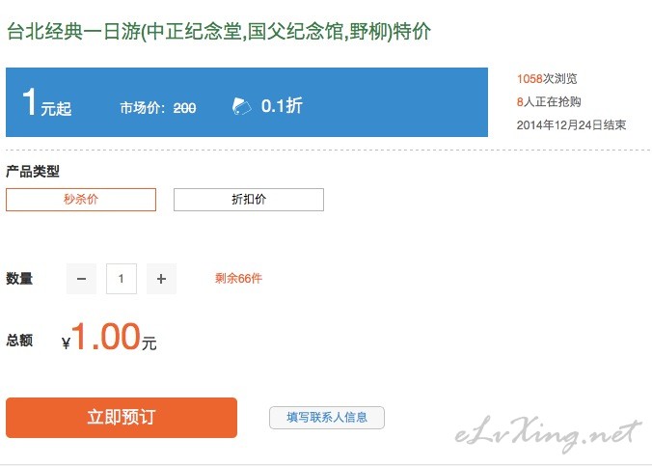The image size is (652, 466).
Task: Click the quantity input field showing 1
Action: 122,279
